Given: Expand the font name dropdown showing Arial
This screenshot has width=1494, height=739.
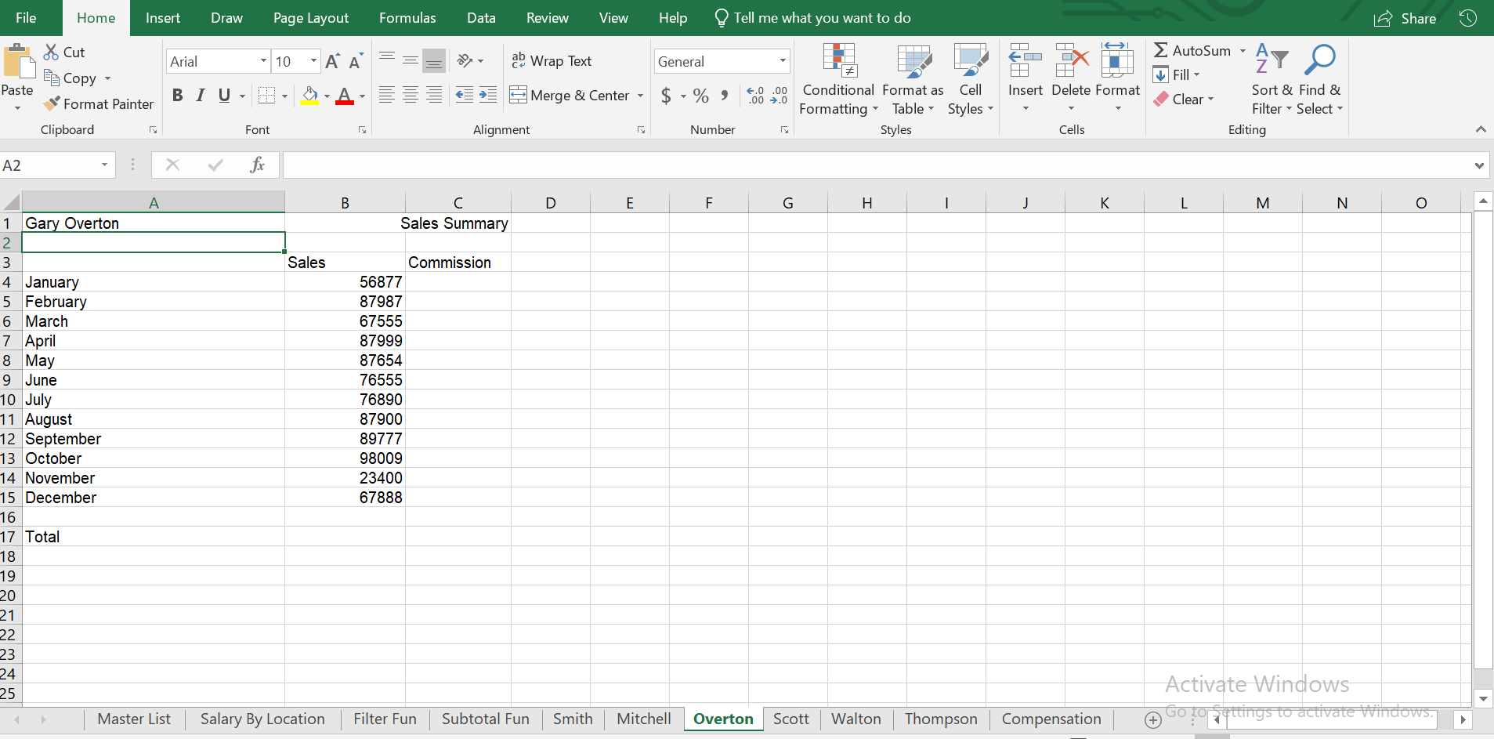Looking at the screenshot, I should pyautogui.click(x=263, y=61).
